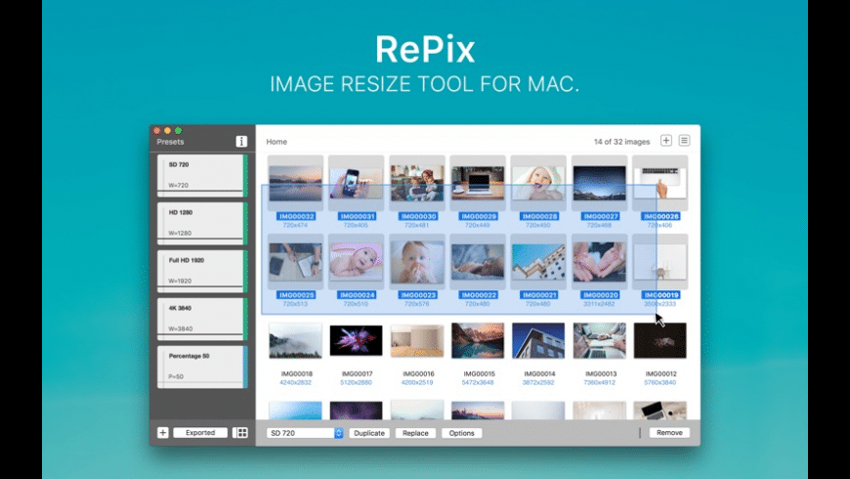Image resolution: width=850 pixels, height=479 pixels.
Task: Select thumbnail IMG00020
Action: point(599,262)
